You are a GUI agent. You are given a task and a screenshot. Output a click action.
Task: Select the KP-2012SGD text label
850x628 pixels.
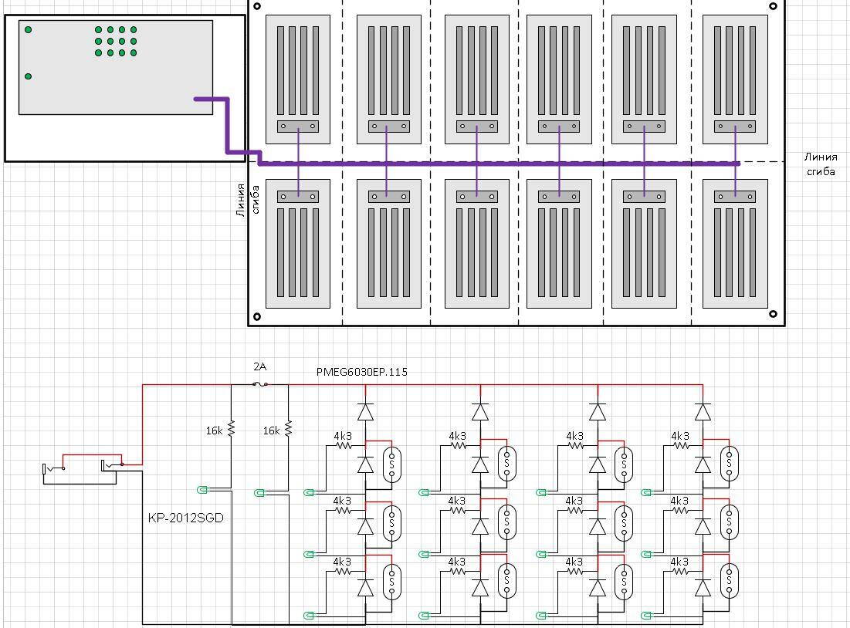click(x=185, y=518)
